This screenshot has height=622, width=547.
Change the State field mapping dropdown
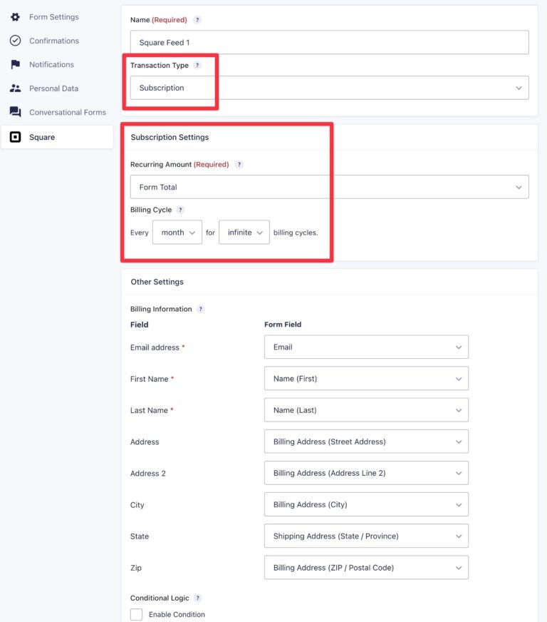point(366,536)
